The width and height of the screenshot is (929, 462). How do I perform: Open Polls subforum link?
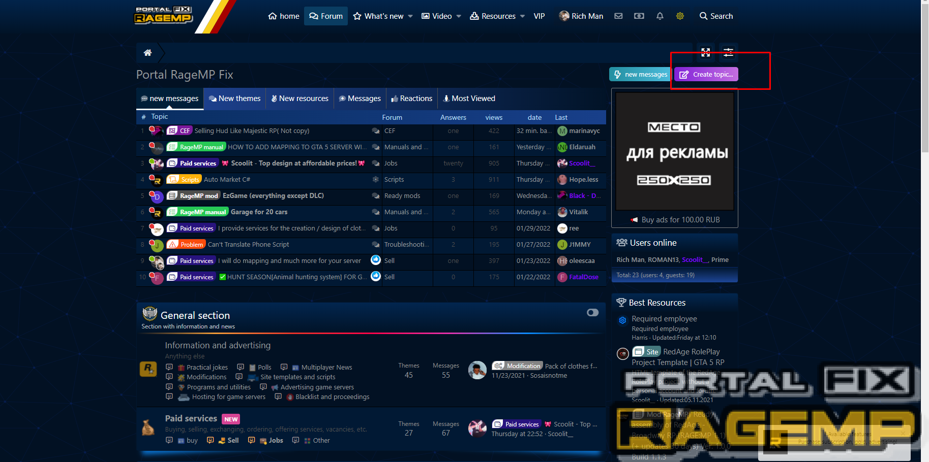pos(264,368)
